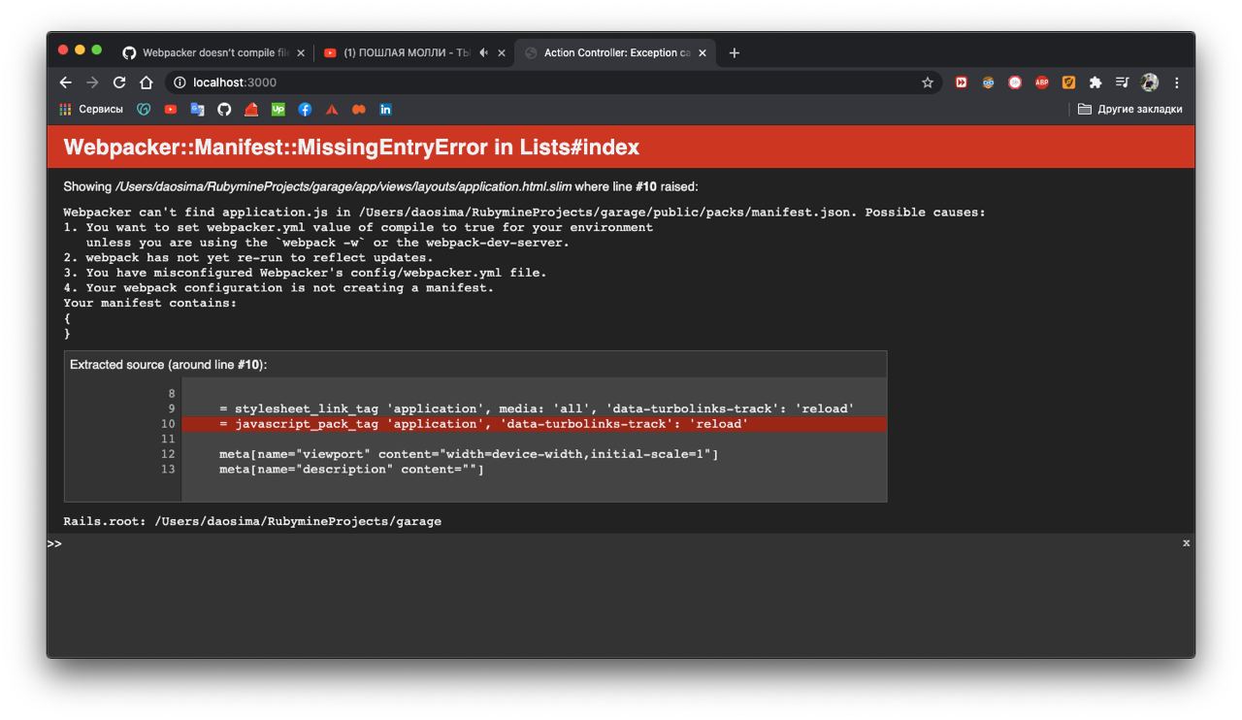Viewport: 1242px width, 720px height.
Task: Open the browser home page
Action: [x=147, y=82]
